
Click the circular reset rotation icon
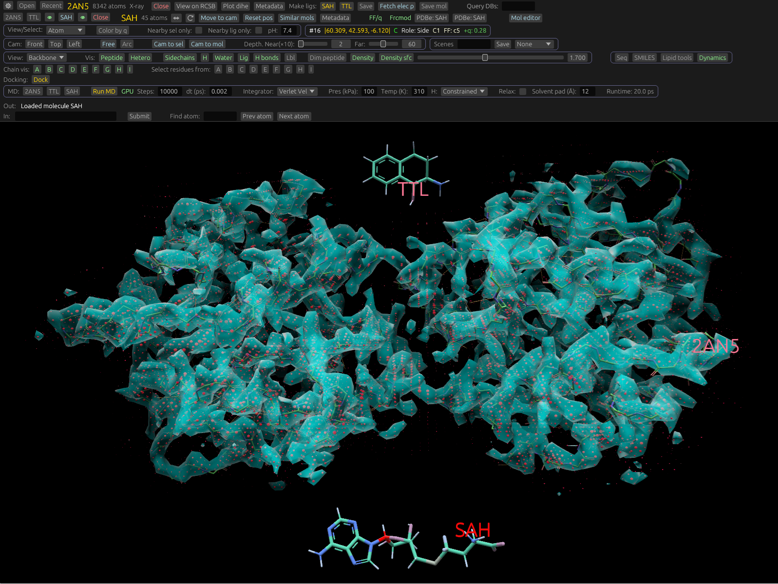(190, 18)
